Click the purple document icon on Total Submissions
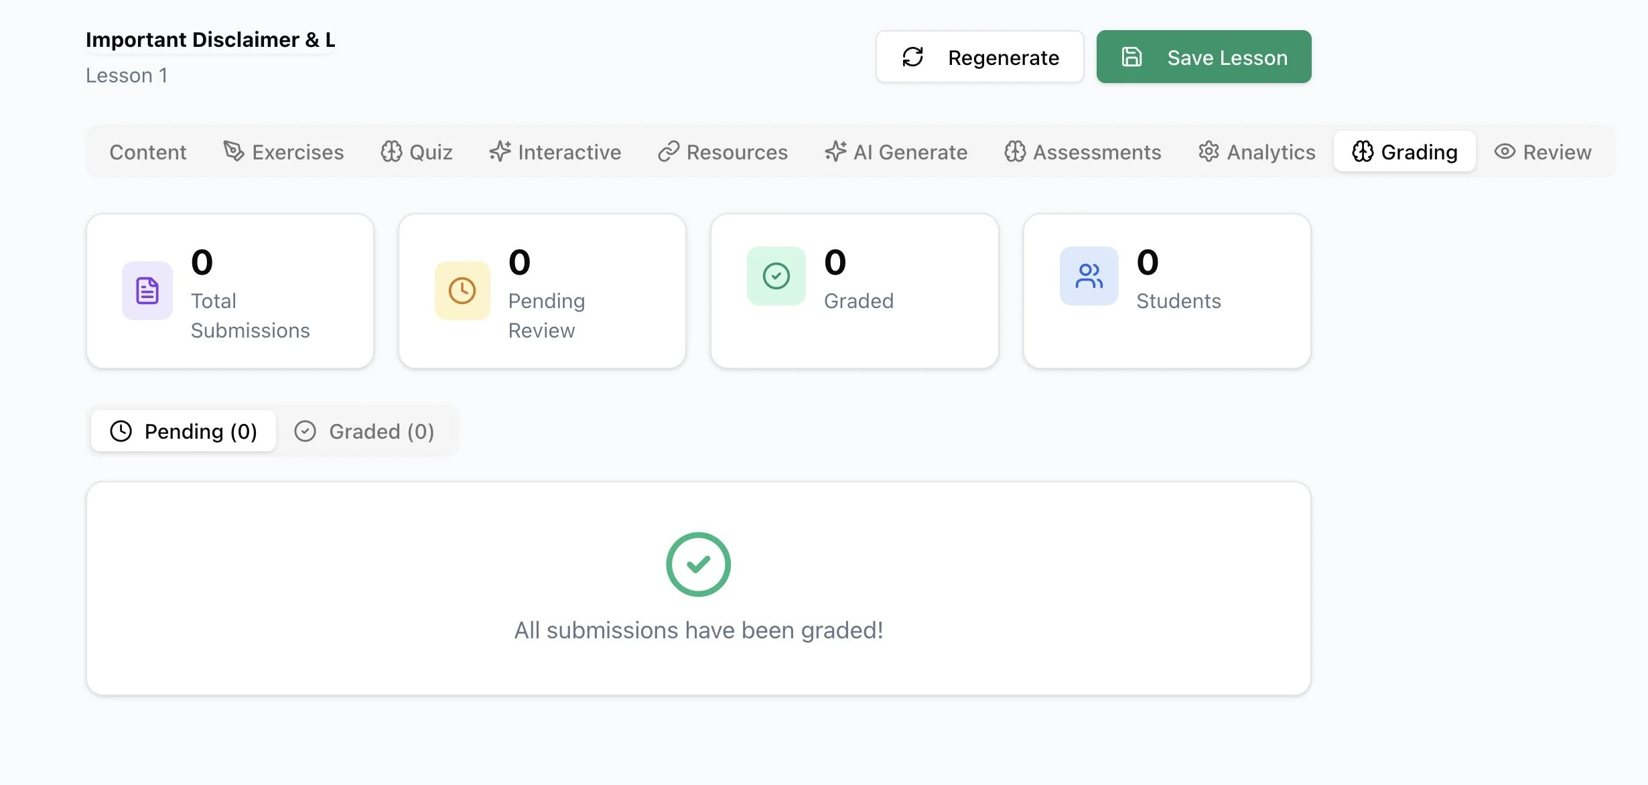The width and height of the screenshot is (1648, 785). coord(147,291)
